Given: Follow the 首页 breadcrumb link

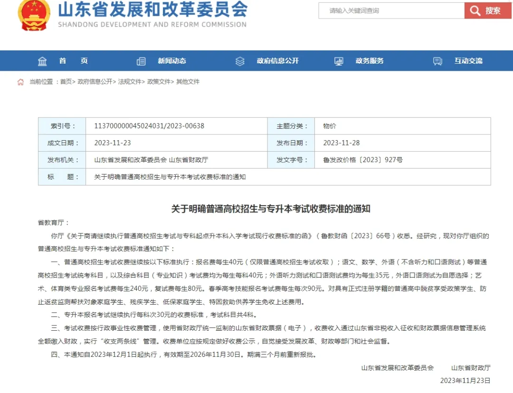Looking at the screenshot, I should [66, 82].
